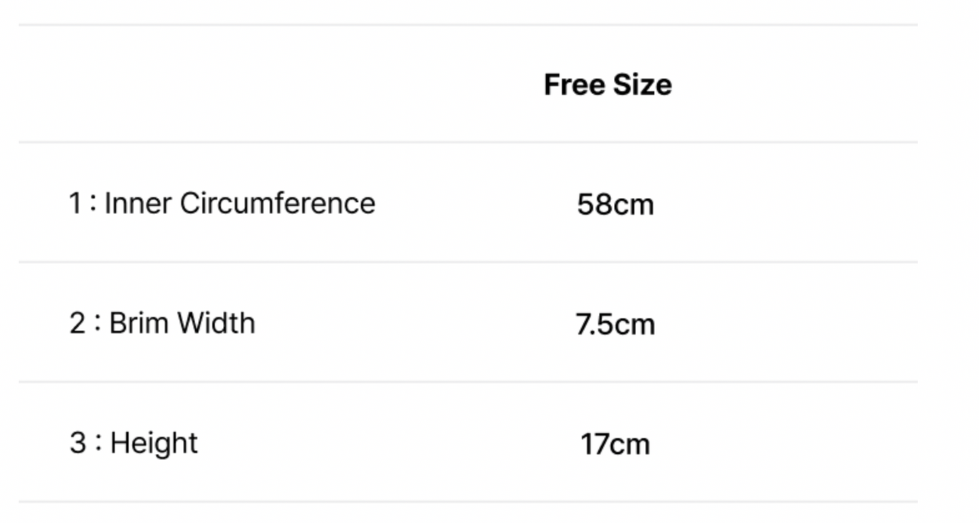This screenshot has width=979, height=523.
Task: Click number 1 before Inner Circumference
Action: [75, 203]
